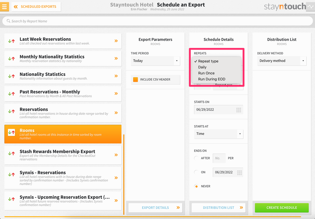
Task: Open the Starts At Time dropdown
Action: tap(218, 134)
